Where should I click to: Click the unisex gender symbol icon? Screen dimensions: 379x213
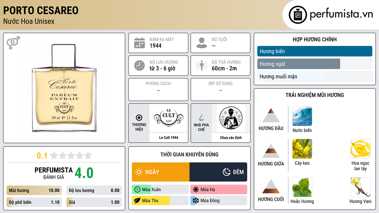point(13,43)
